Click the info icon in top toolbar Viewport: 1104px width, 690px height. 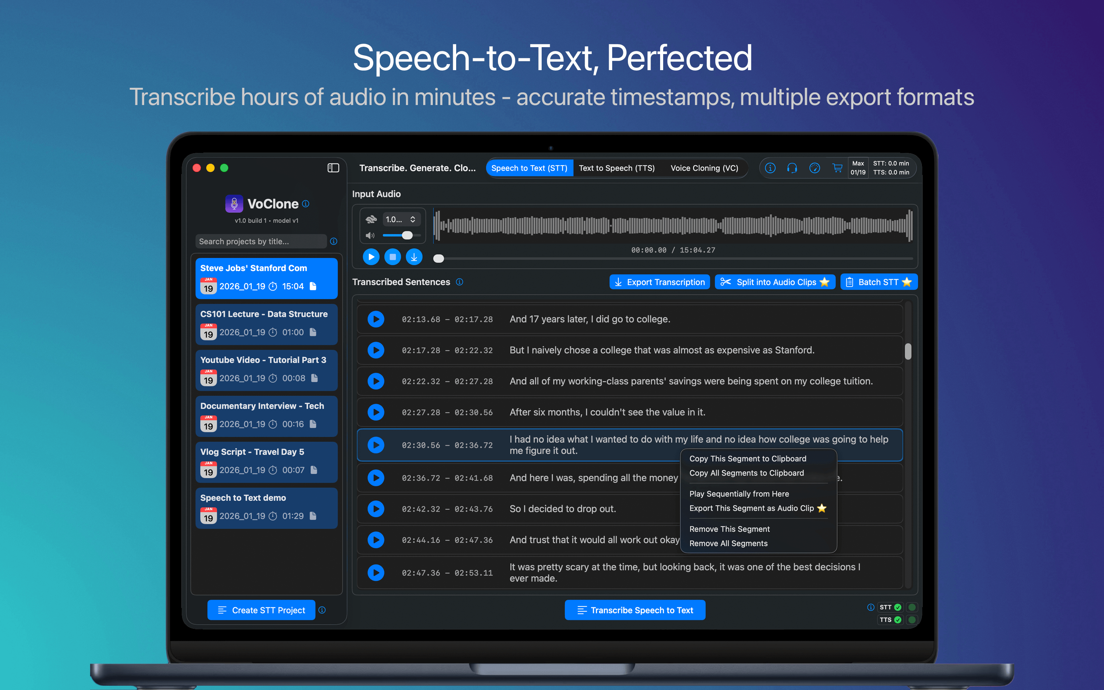pos(770,168)
